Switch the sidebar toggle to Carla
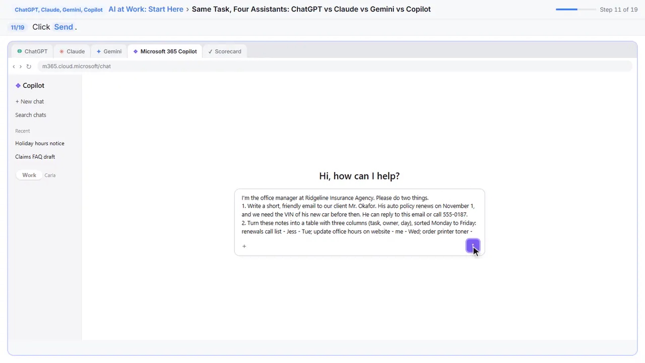Image resolution: width=645 pixels, height=363 pixels. [50, 175]
